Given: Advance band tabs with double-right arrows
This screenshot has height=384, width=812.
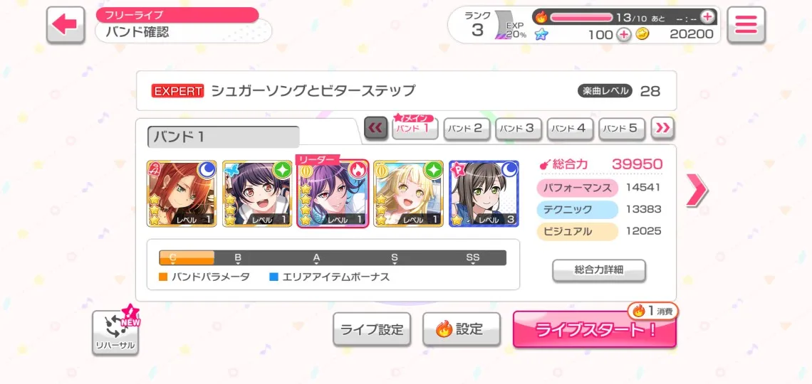Looking at the screenshot, I should (663, 128).
